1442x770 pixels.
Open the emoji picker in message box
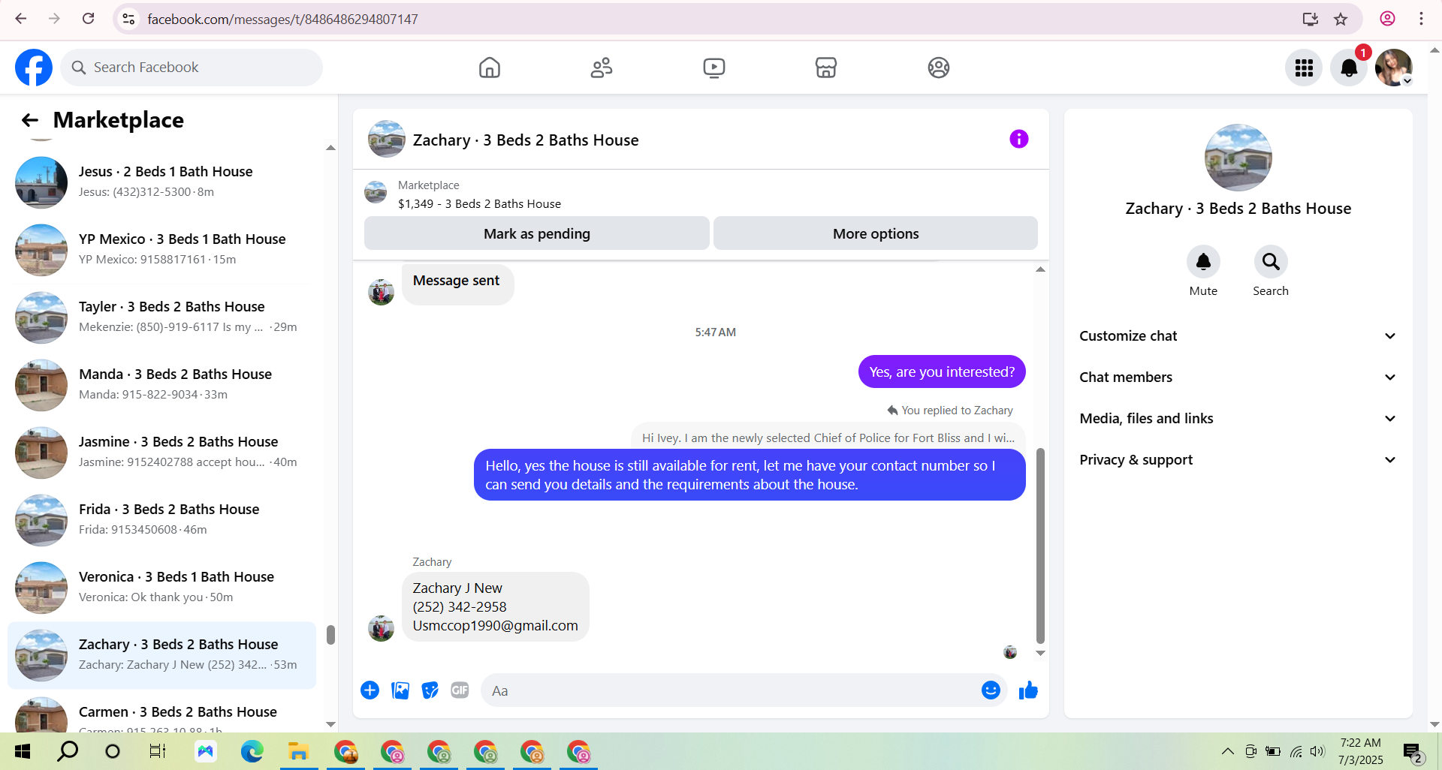991,690
